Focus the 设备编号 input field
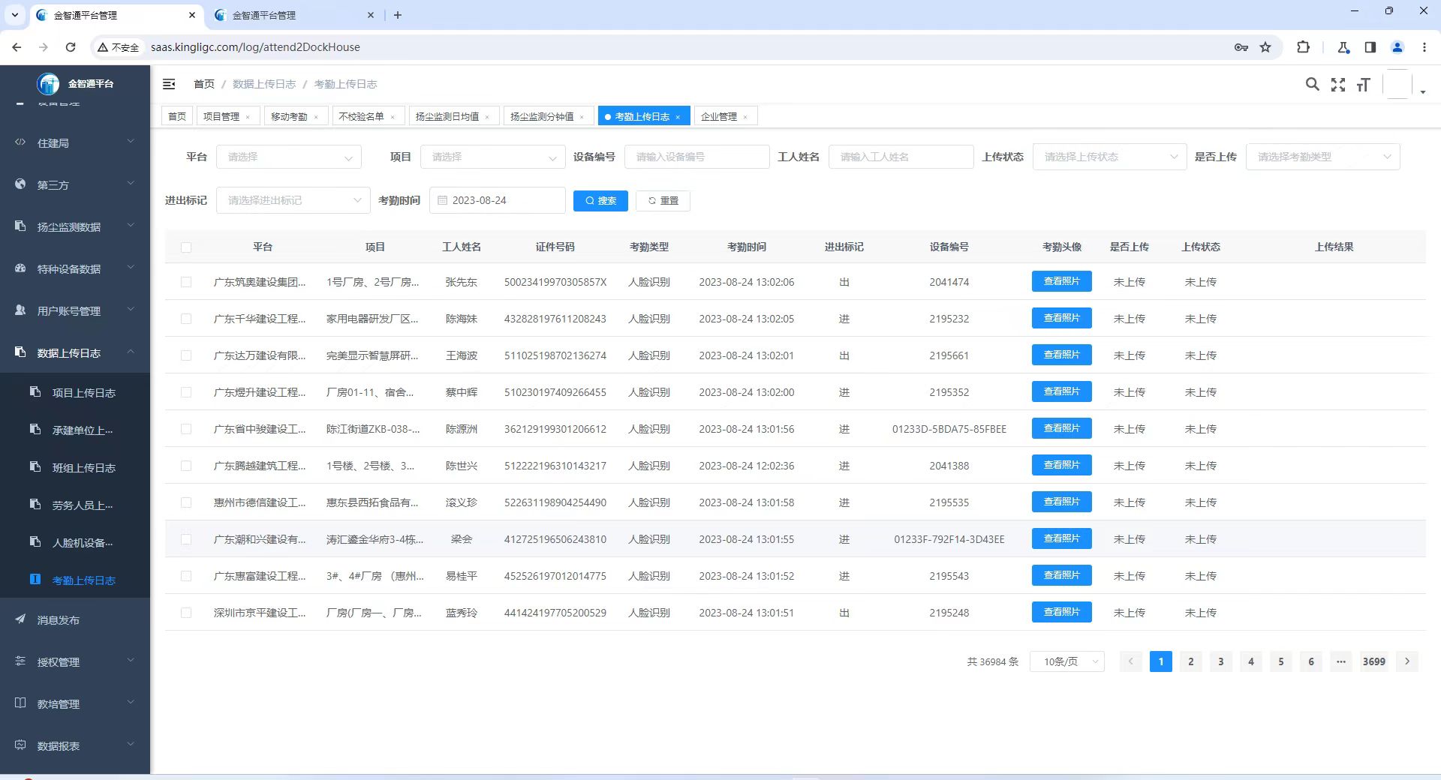1441x780 pixels. point(696,157)
